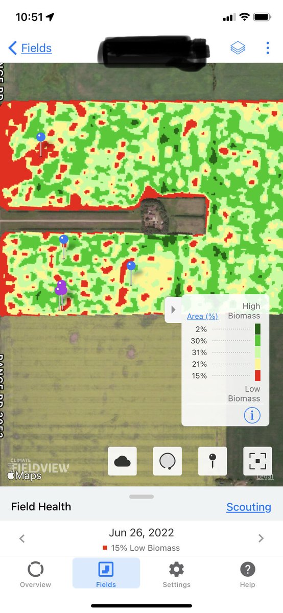Tap the Field Health heading
The image size is (283, 613).
click(x=41, y=507)
